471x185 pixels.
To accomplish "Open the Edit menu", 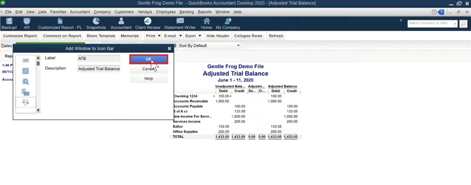I will [x=19, y=12].
